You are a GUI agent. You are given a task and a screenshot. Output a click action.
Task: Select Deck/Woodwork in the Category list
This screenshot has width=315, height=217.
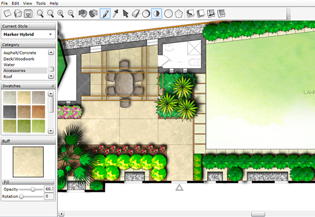coord(19,59)
